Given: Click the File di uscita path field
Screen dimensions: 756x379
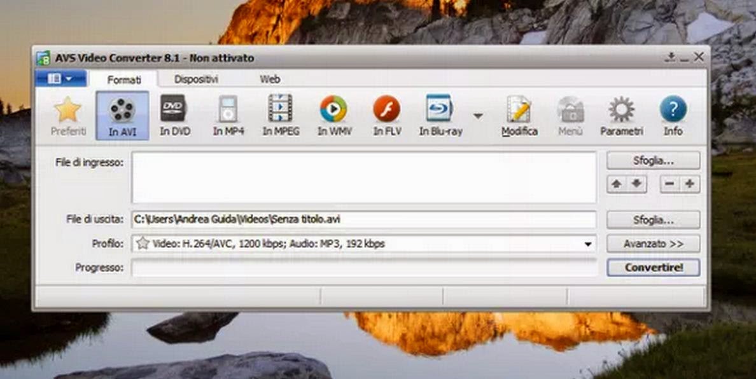Looking at the screenshot, I should [364, 219].
